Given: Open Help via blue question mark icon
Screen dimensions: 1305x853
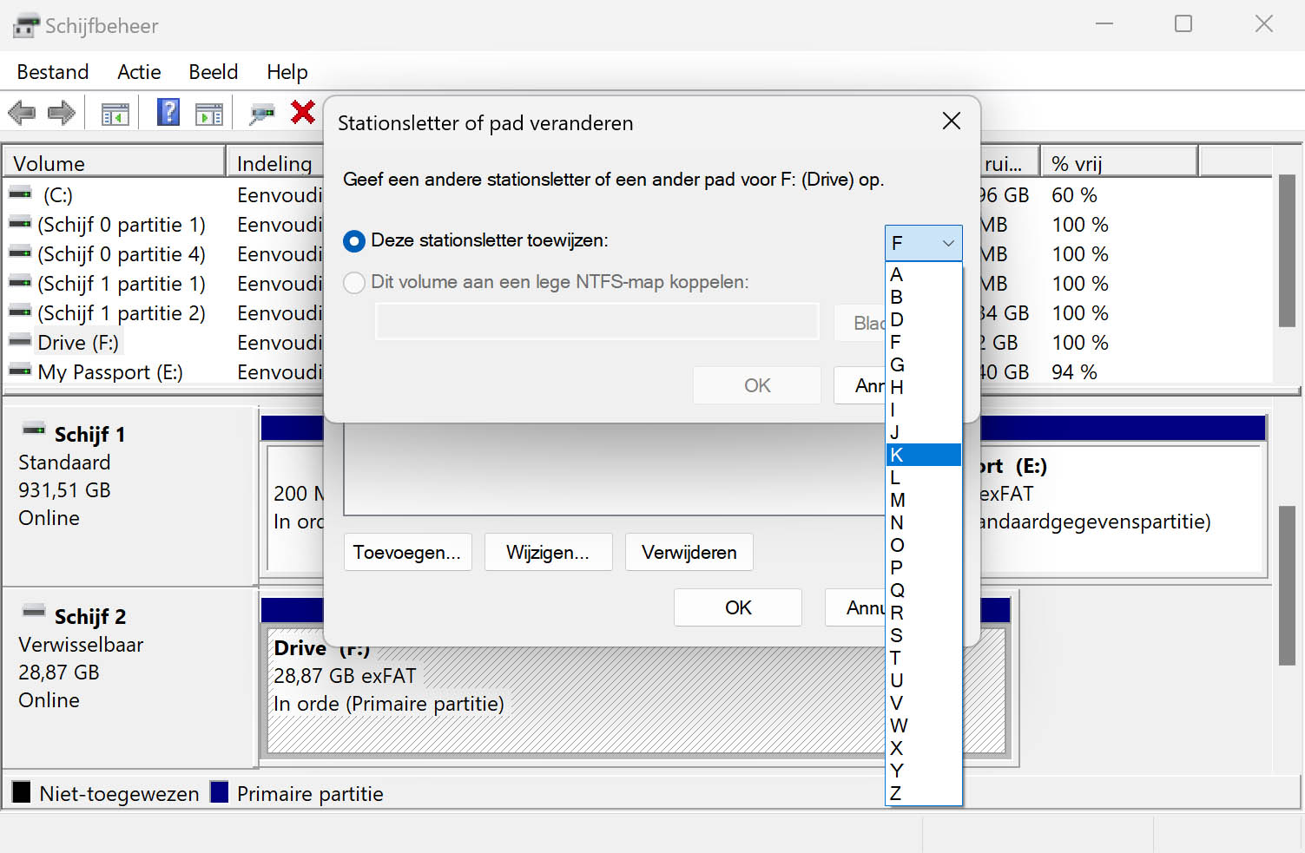Looking at the screenshot, I should [x=168, y=112].
